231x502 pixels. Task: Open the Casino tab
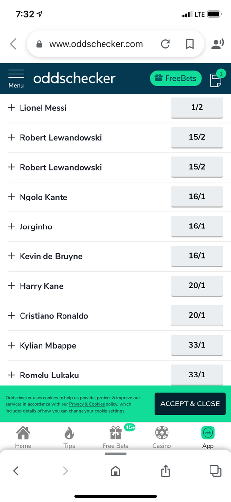[162, 437]
